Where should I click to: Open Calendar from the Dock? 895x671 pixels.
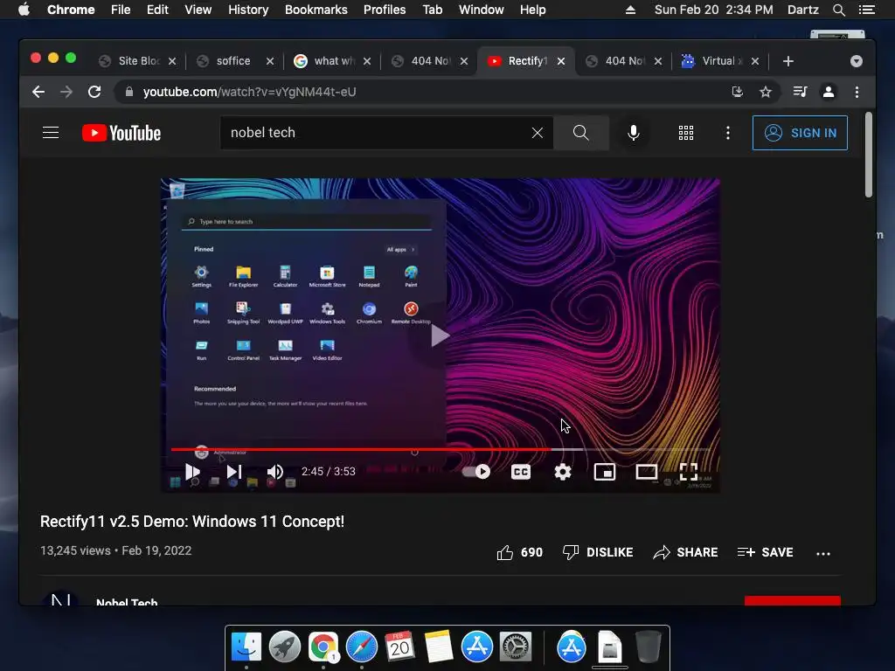point(399,647)
